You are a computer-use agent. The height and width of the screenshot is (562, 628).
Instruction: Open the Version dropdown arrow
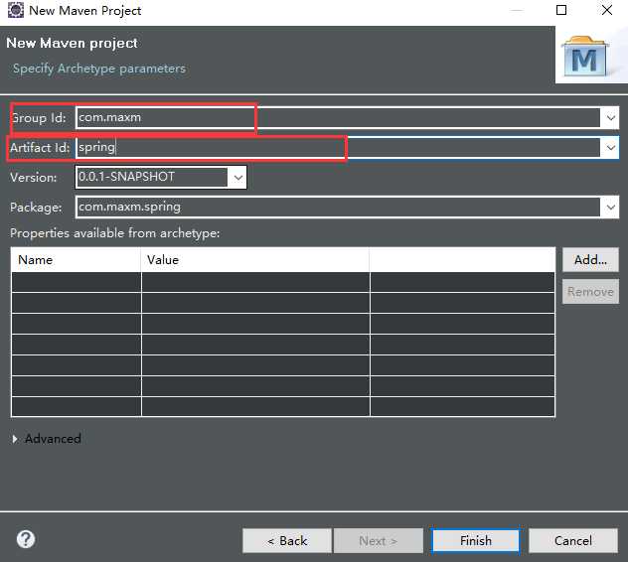[237, 178]
